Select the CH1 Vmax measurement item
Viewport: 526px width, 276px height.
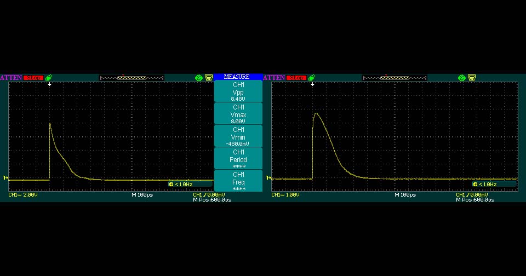coord(238,114)
